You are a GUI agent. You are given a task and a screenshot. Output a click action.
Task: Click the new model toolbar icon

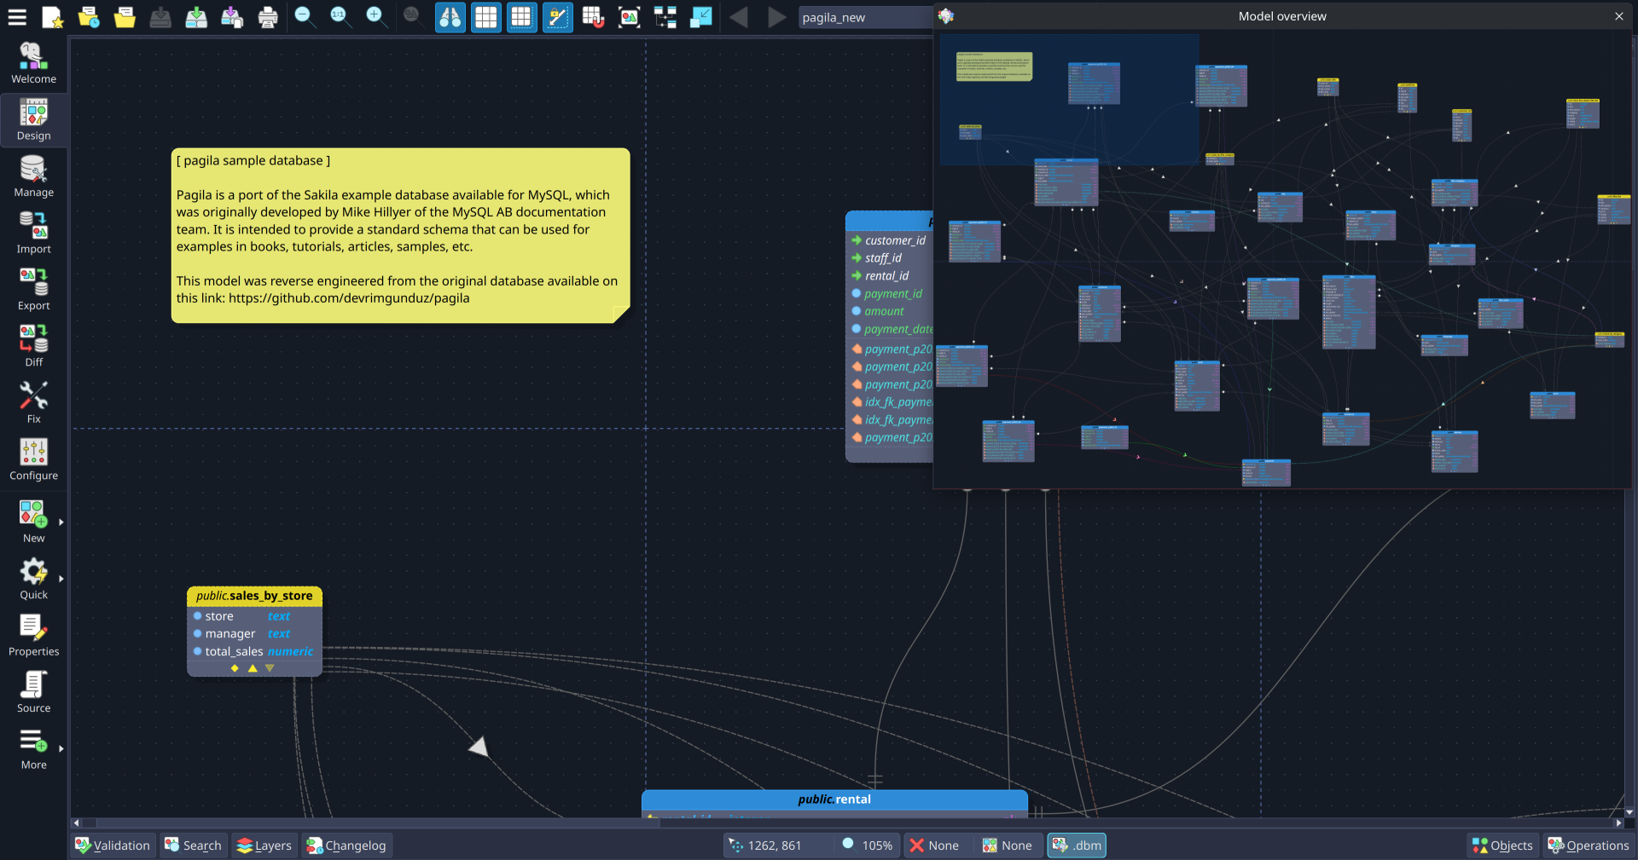[x=53, y=17]
